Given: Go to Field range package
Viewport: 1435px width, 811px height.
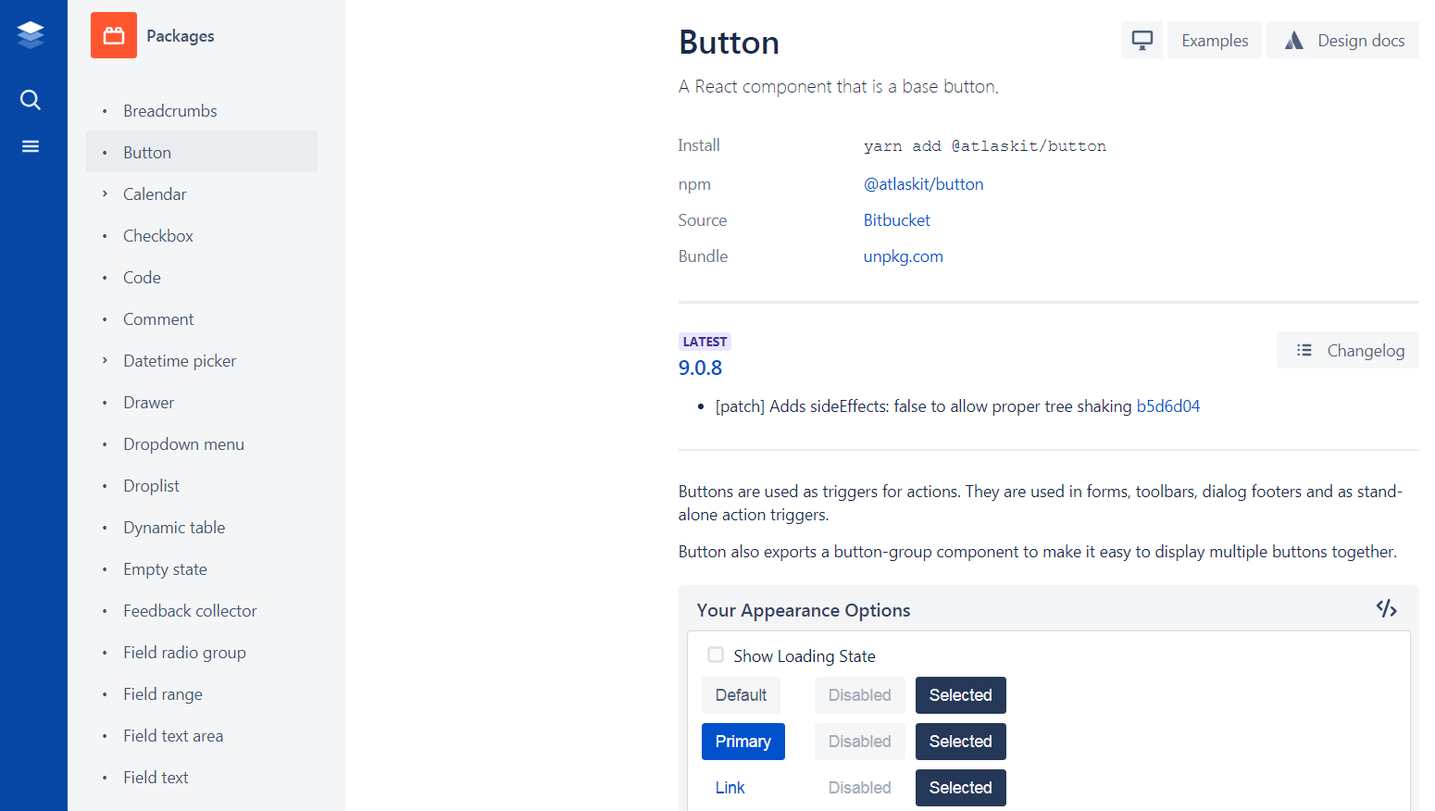Looking at the screenshot, I should click(202, 694).
